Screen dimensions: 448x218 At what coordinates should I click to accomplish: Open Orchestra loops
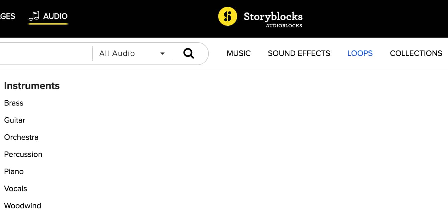(x=21, y=137)
